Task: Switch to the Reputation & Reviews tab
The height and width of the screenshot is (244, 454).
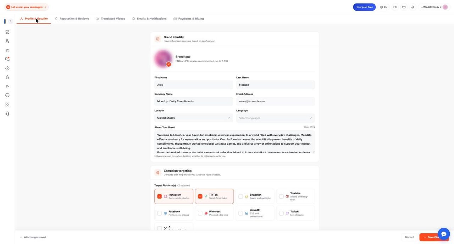Action: pos(72,19)
